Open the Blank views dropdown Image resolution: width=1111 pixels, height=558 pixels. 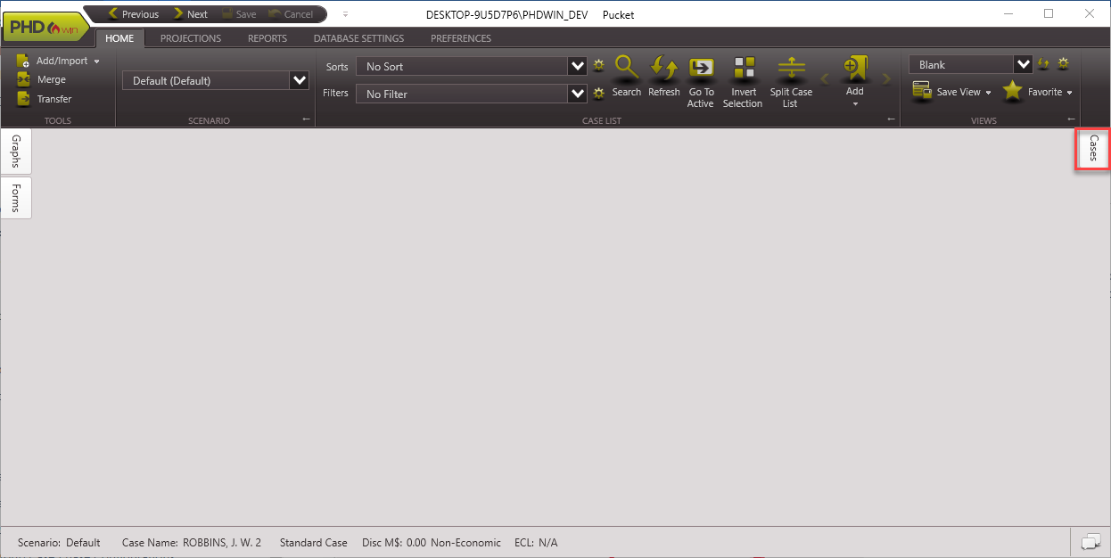point(1022,63)
